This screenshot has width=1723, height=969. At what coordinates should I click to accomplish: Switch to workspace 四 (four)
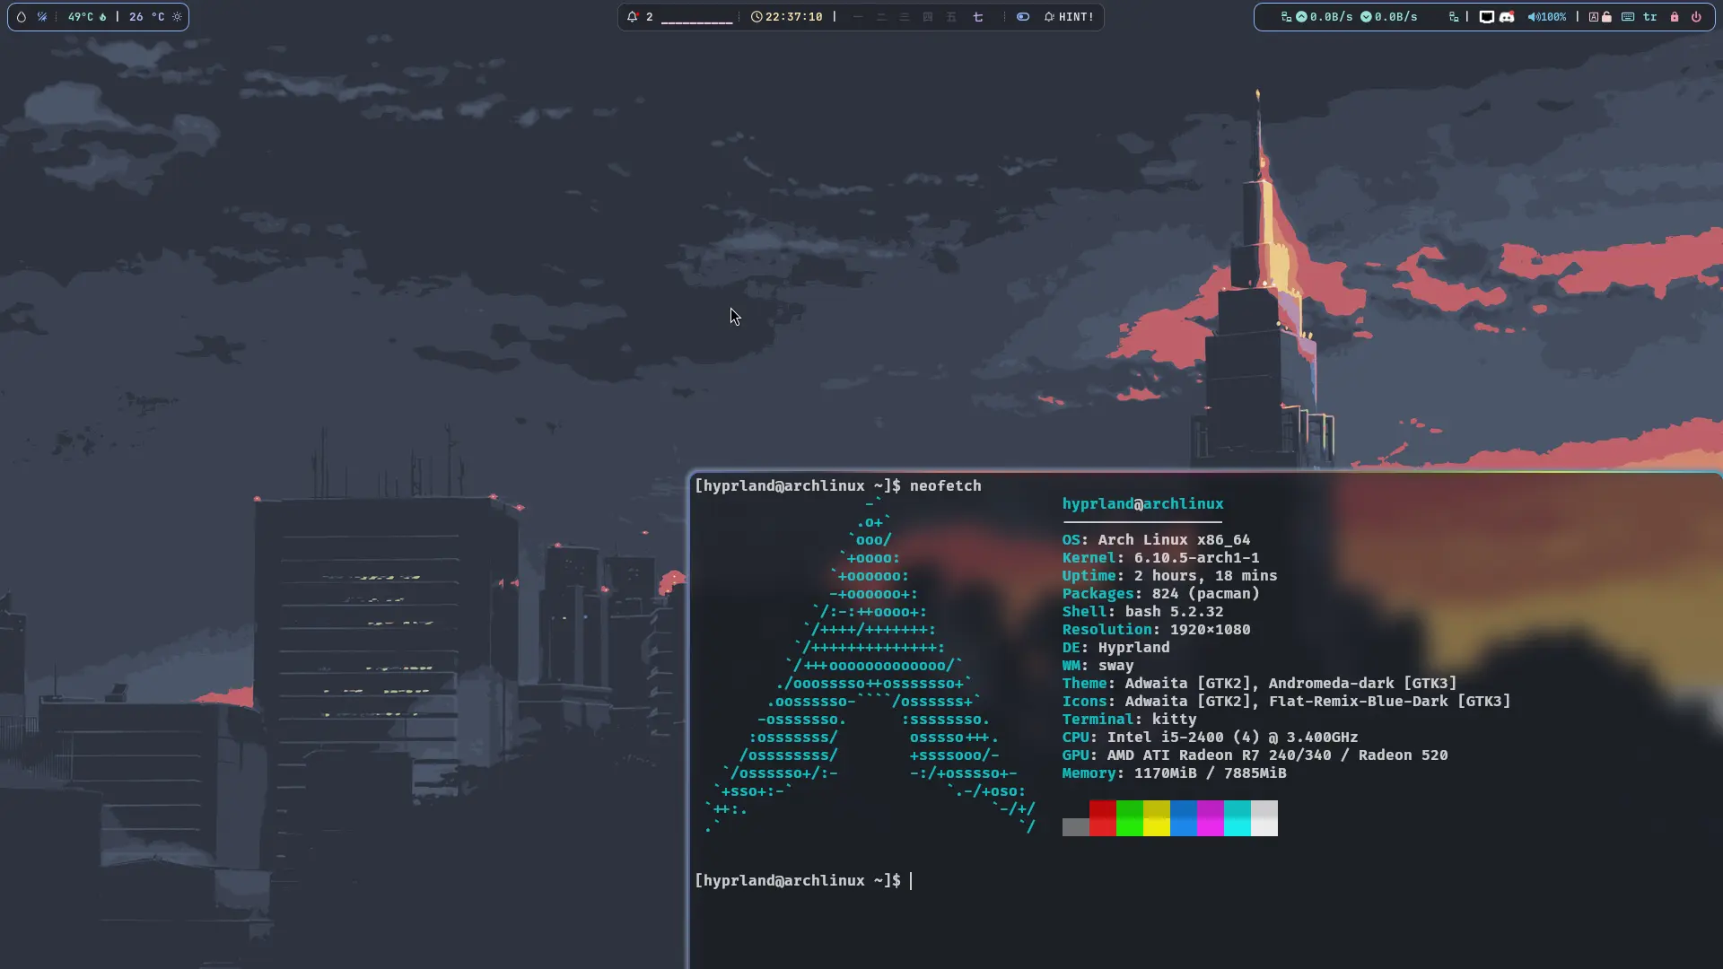pos(928,17)
